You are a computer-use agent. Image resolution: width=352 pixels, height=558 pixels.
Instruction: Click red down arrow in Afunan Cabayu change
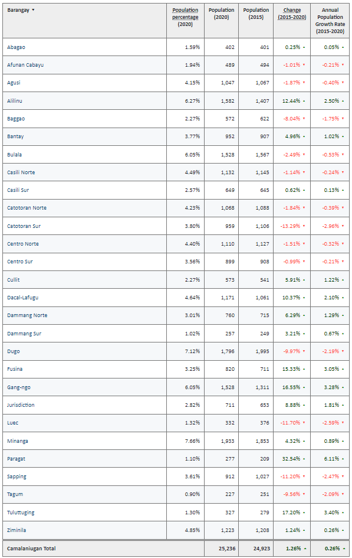(x=304, y=65)
